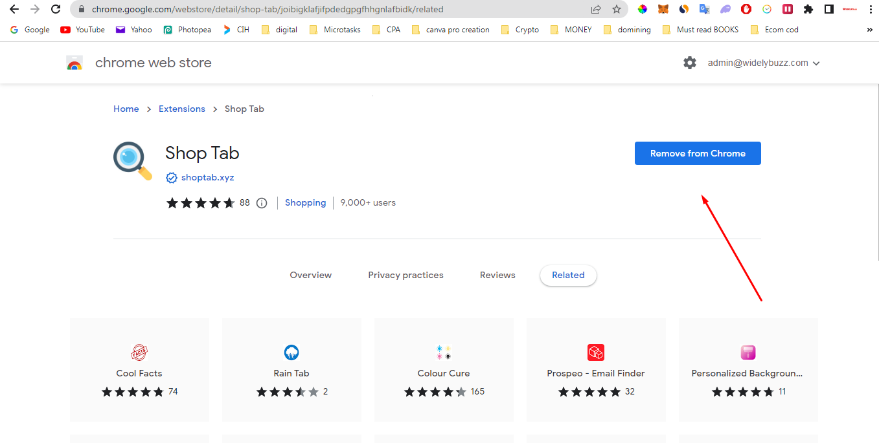This screenshot has width=879, height=443.
Task: Open the Photopea bookmark
Action: 187,30
